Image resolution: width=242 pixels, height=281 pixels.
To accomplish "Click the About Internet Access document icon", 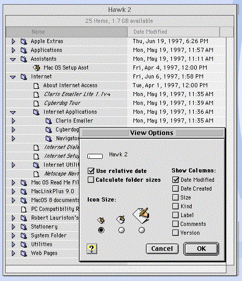I will pos(36,86).
